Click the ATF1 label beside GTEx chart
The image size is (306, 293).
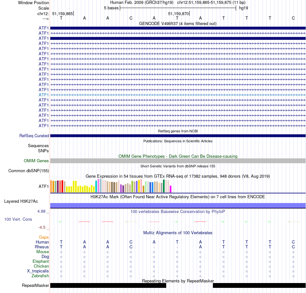(43, 186)
